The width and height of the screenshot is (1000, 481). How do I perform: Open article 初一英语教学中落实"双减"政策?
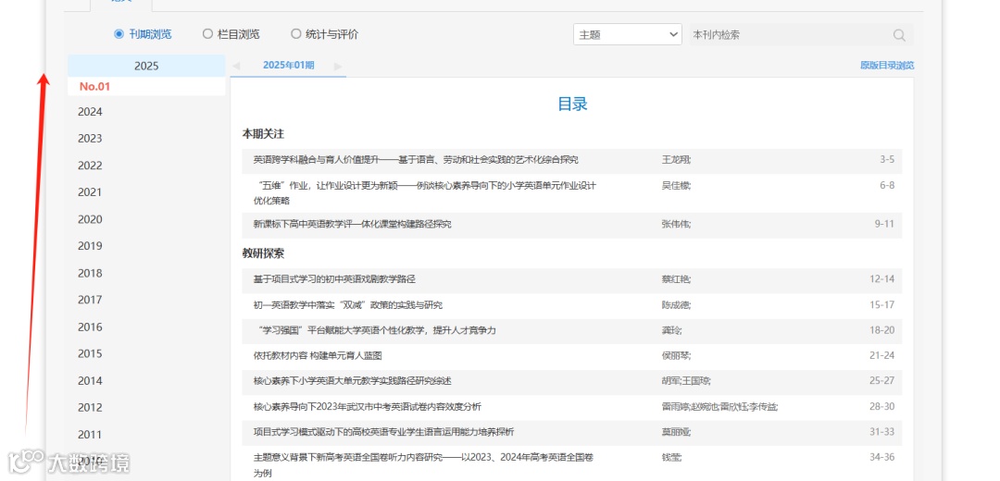(347, 304)
